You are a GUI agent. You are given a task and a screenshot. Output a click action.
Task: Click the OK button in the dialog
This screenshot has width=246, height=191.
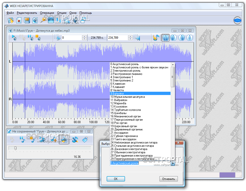coord(116,179)
